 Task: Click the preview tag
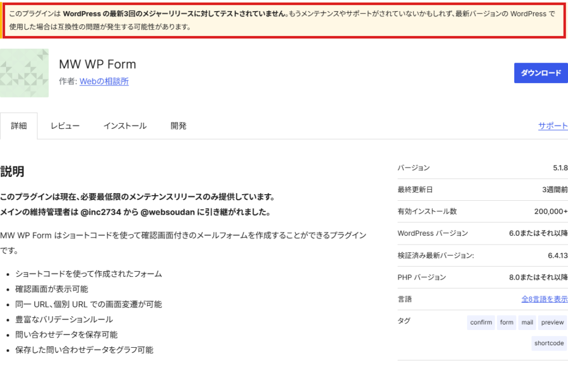[552, 322]
